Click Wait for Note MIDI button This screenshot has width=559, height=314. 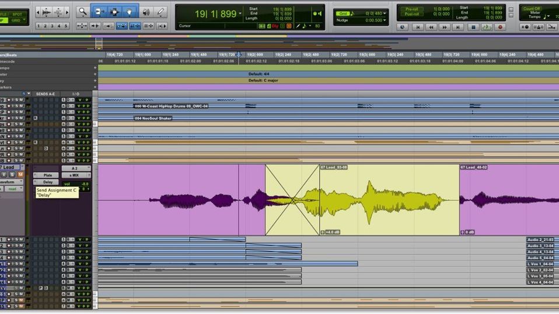point(525,27)
